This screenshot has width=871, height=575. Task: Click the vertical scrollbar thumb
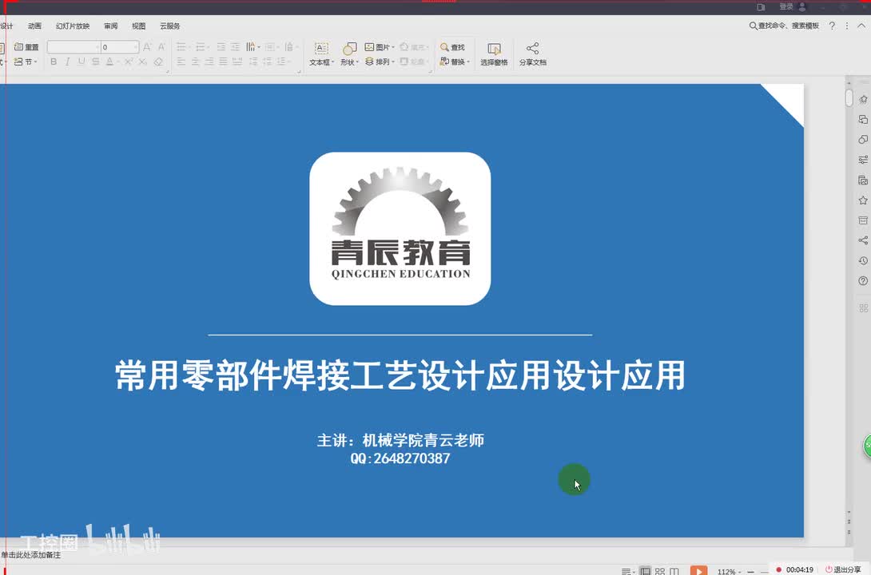click(x=849, y=98)
